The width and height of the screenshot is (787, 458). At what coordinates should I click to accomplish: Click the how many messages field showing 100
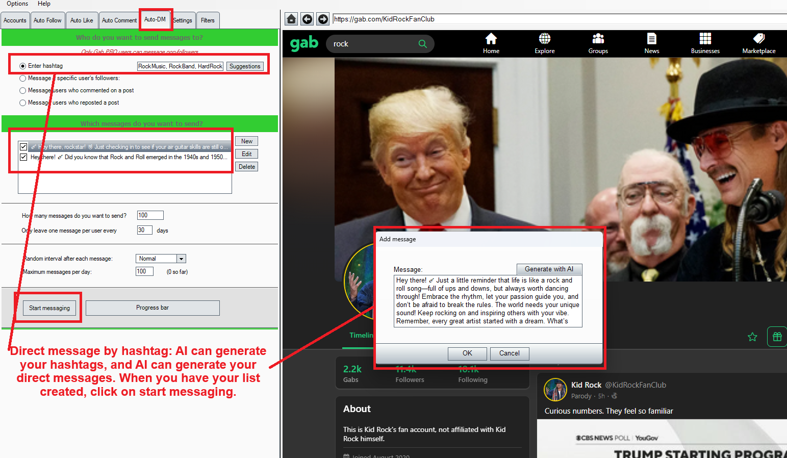pos(150,215)
